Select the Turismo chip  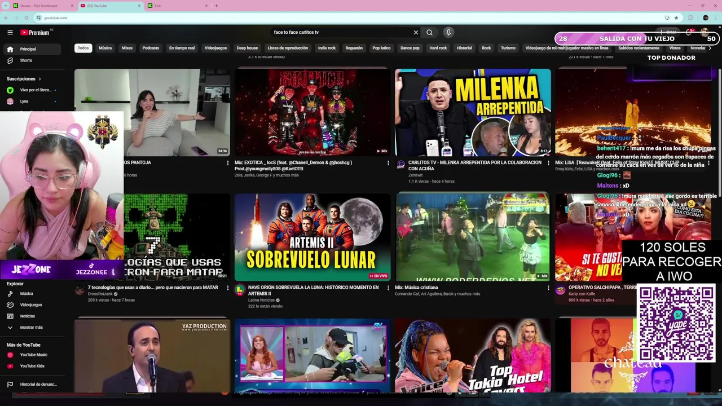point(508,48)
